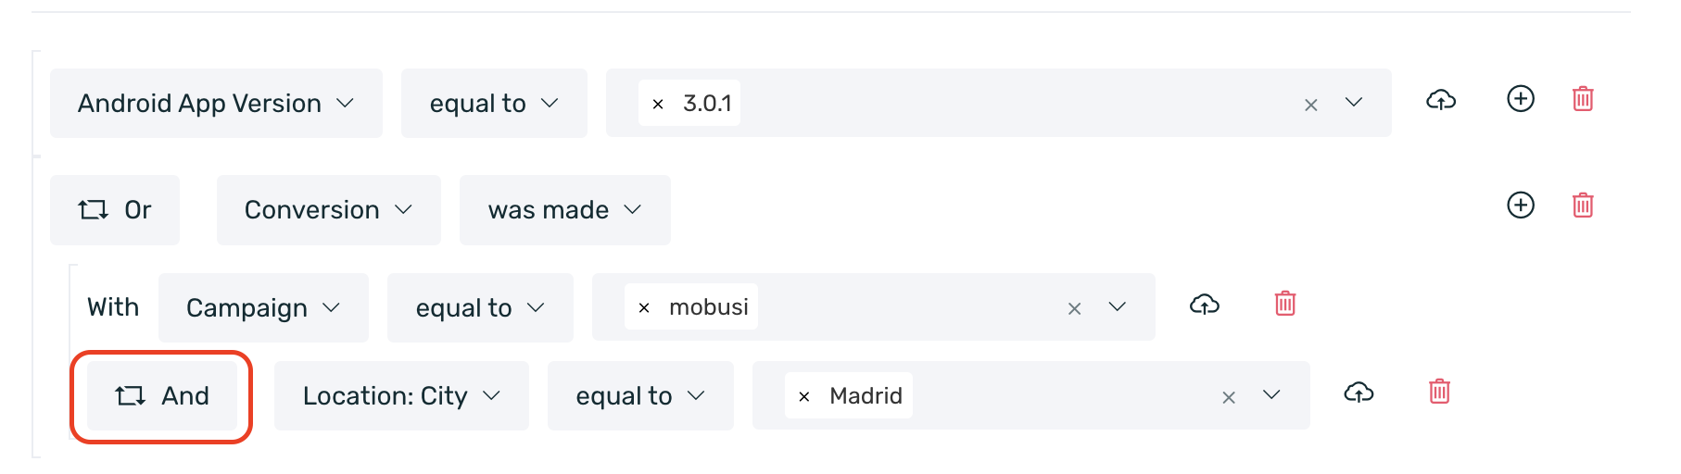1681x474 pixels.
Task: Click upload icon on the Campaign row
Action: pyautogui.click(x=1204, y=305)
